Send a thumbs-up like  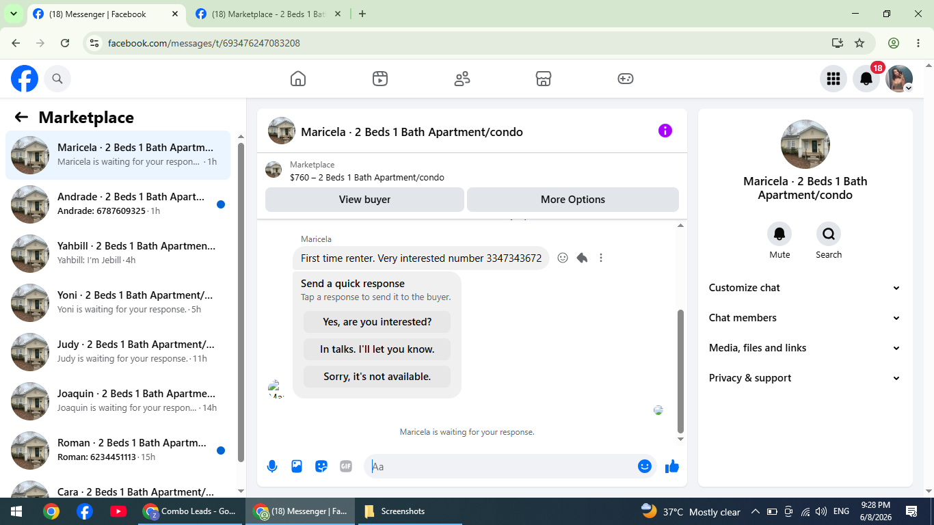(672, 466)
